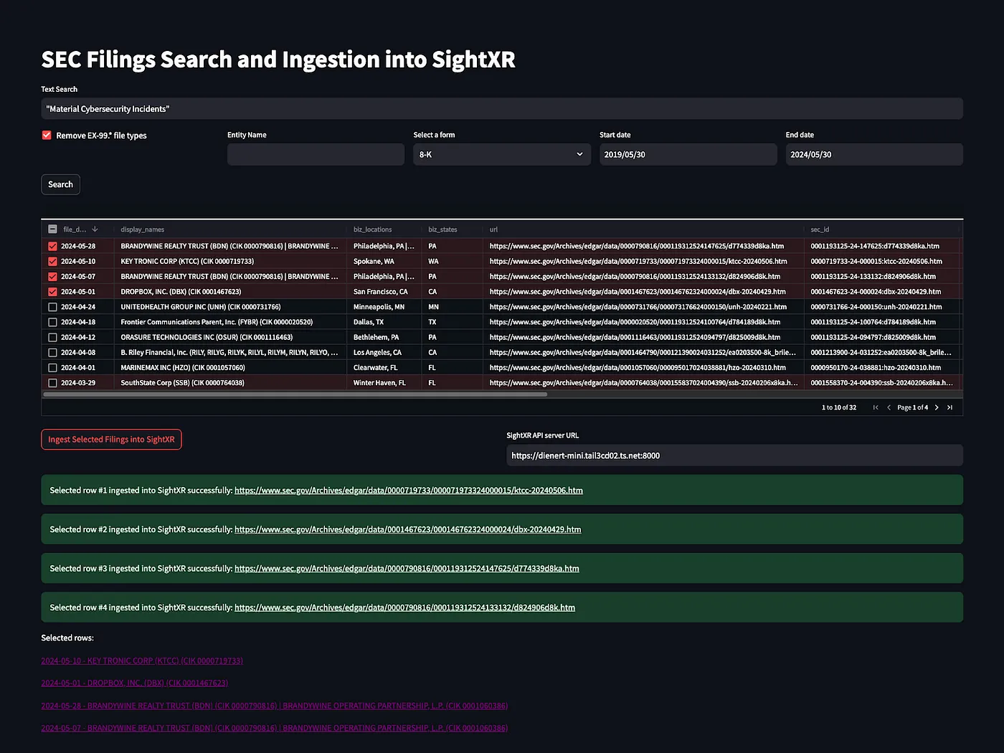Select the "Dallas, TX" location cell
The width and height of the screenshot is (1004, 753).
369,322
